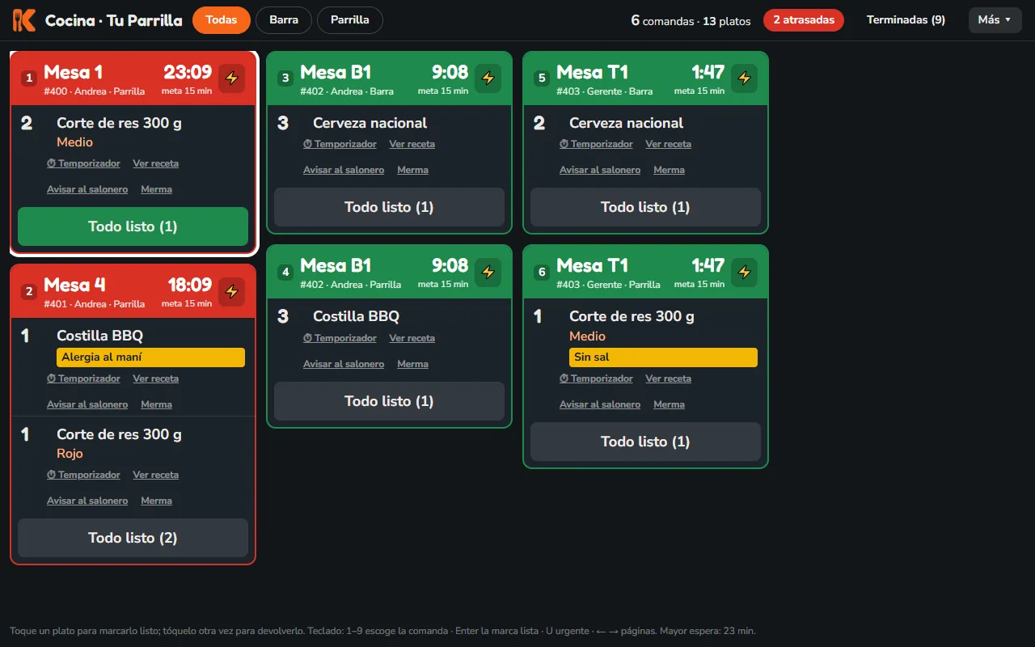Switch to the Barra station filter

coord(284,20)
